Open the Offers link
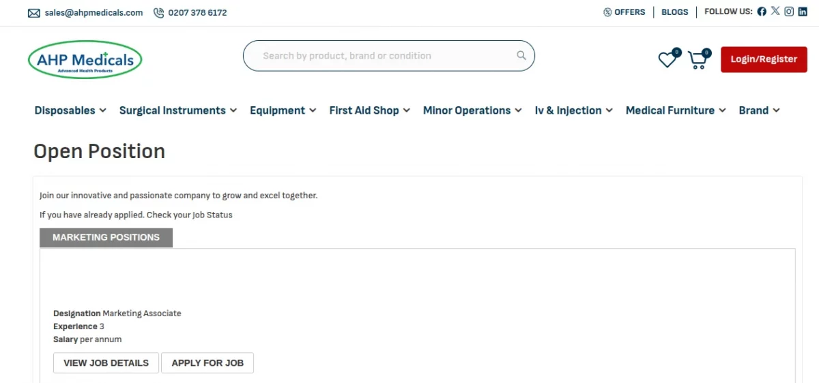 (x=624, y=12)
